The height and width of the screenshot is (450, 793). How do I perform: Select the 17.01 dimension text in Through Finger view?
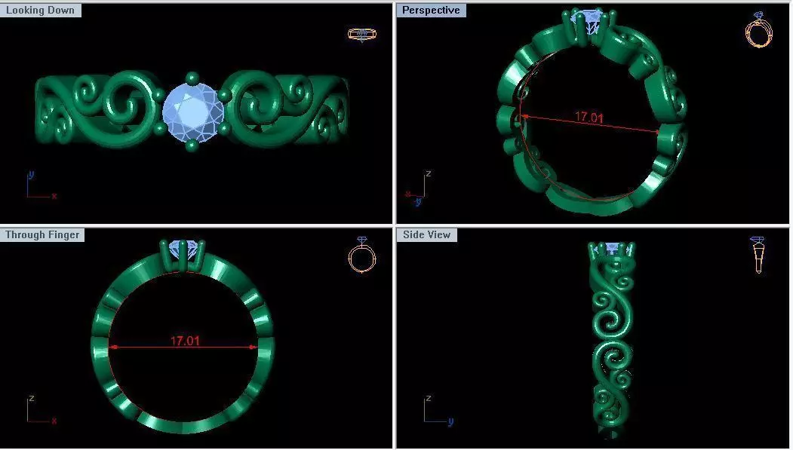(185, 341)
